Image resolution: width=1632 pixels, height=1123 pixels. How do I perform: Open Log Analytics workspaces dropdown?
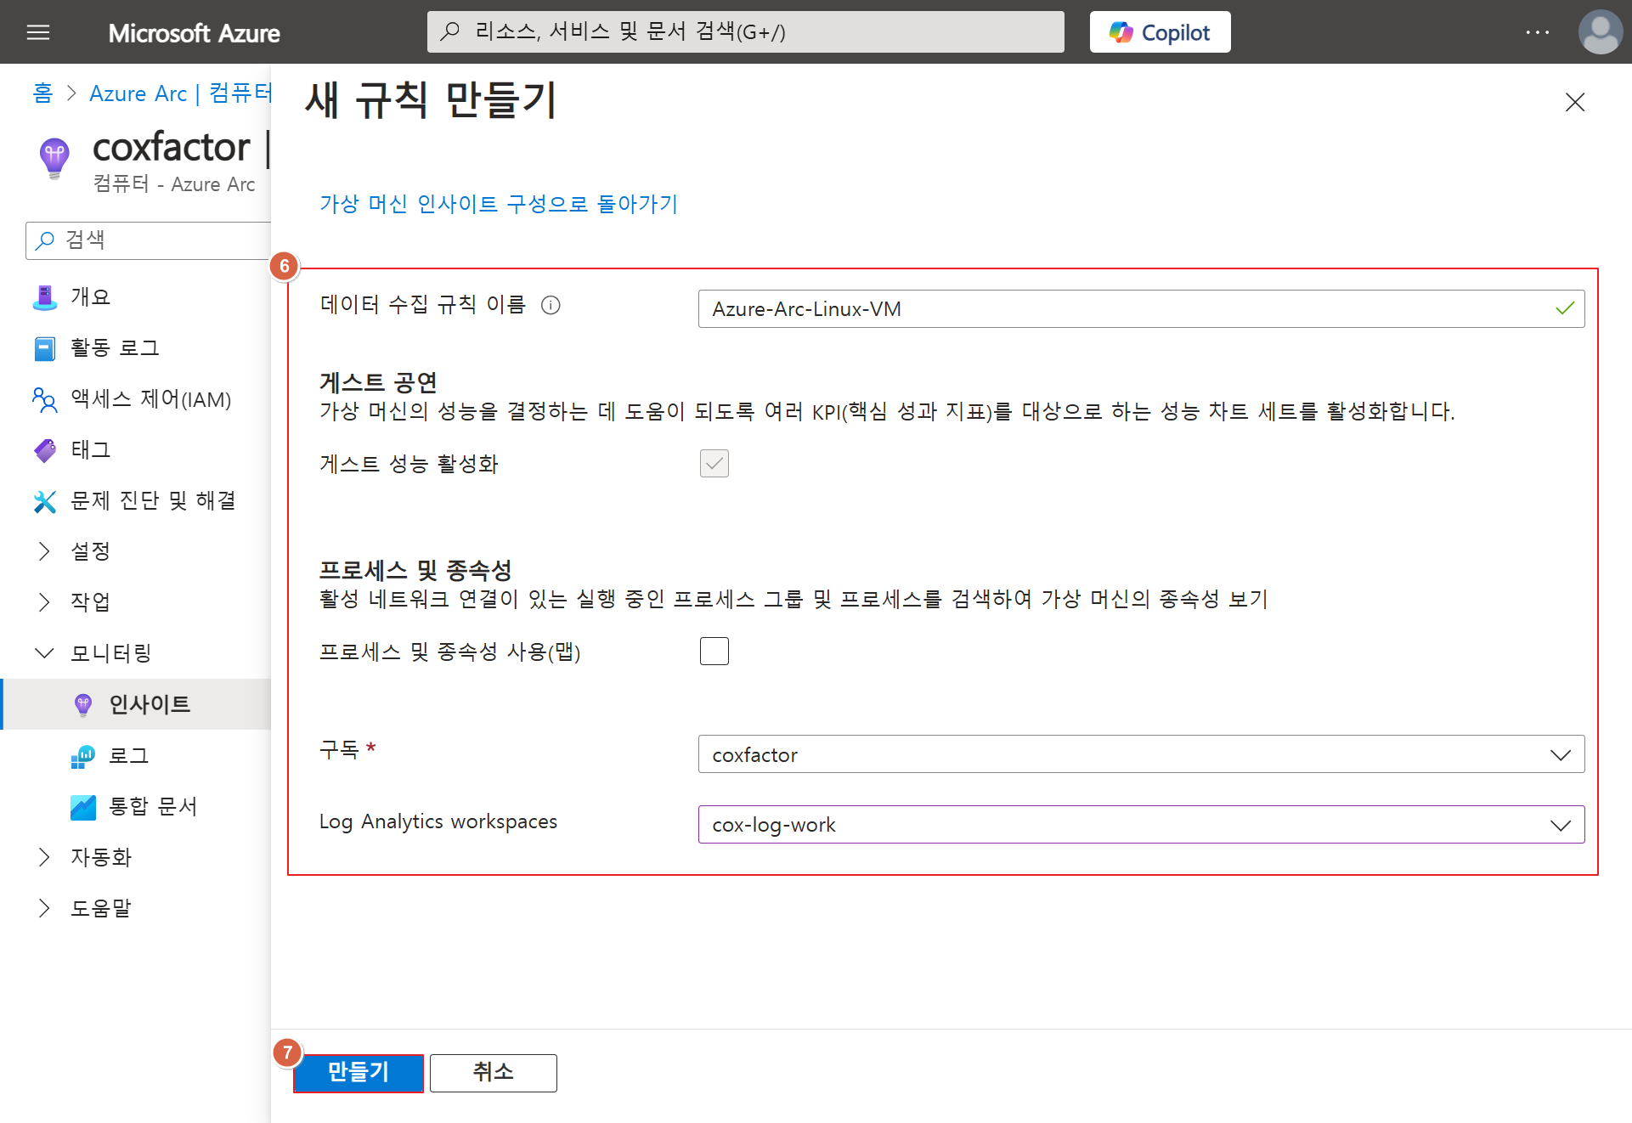coord(1140,825)
